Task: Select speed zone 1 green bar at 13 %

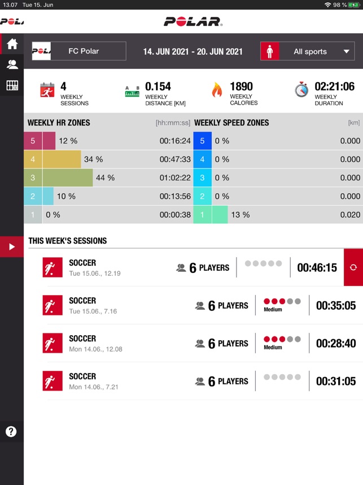Action: pos(219,215)
